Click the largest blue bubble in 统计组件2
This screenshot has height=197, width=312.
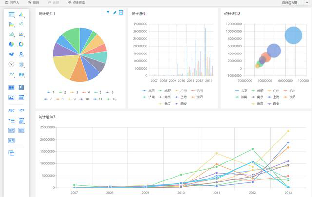click(293, 35)
